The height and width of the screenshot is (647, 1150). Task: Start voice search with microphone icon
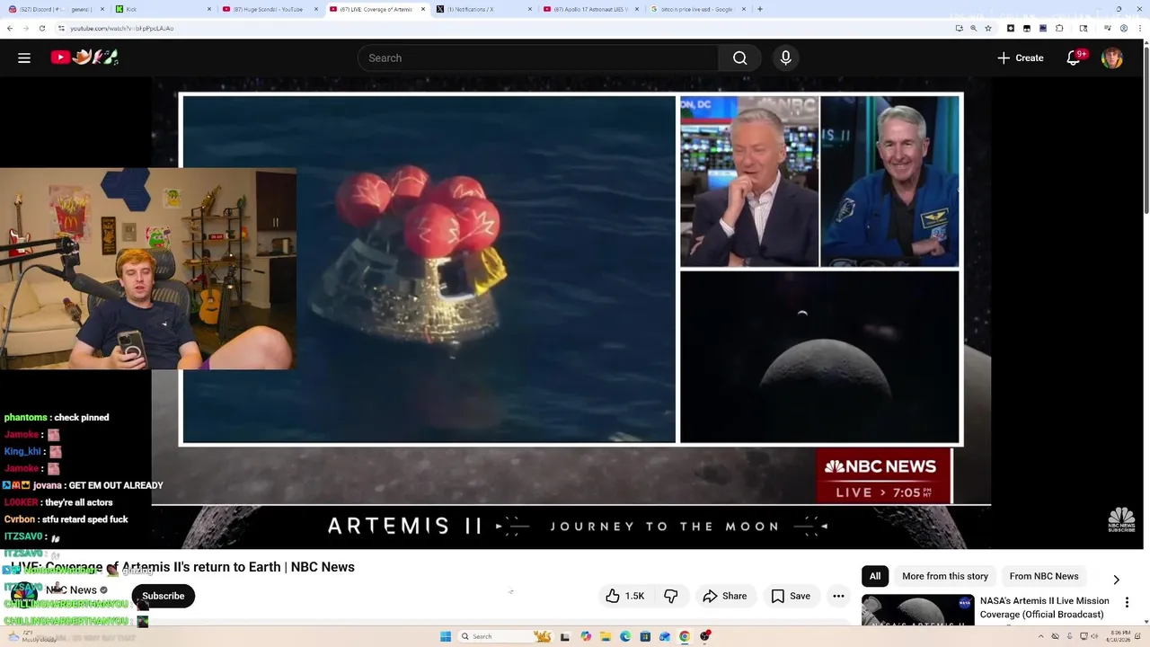[785, 58]
